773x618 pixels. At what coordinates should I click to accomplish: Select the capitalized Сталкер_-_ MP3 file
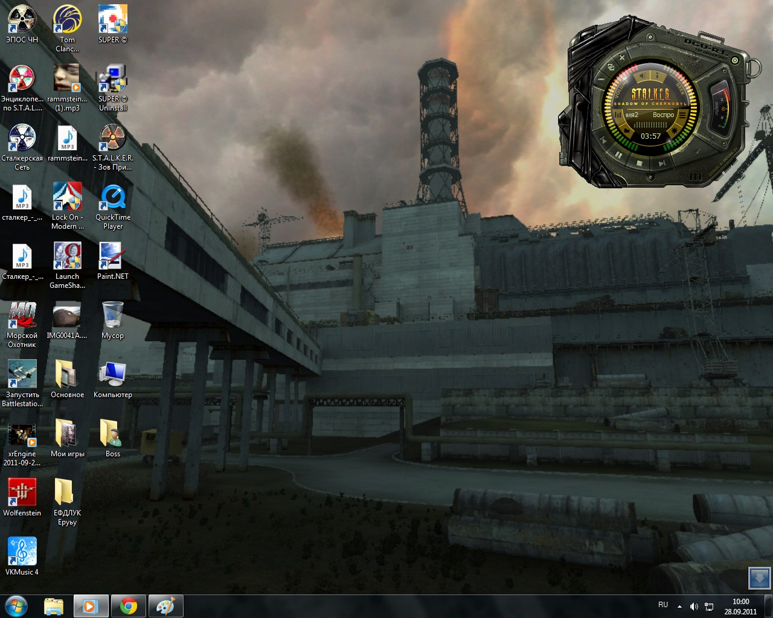[x=22, y=262]
